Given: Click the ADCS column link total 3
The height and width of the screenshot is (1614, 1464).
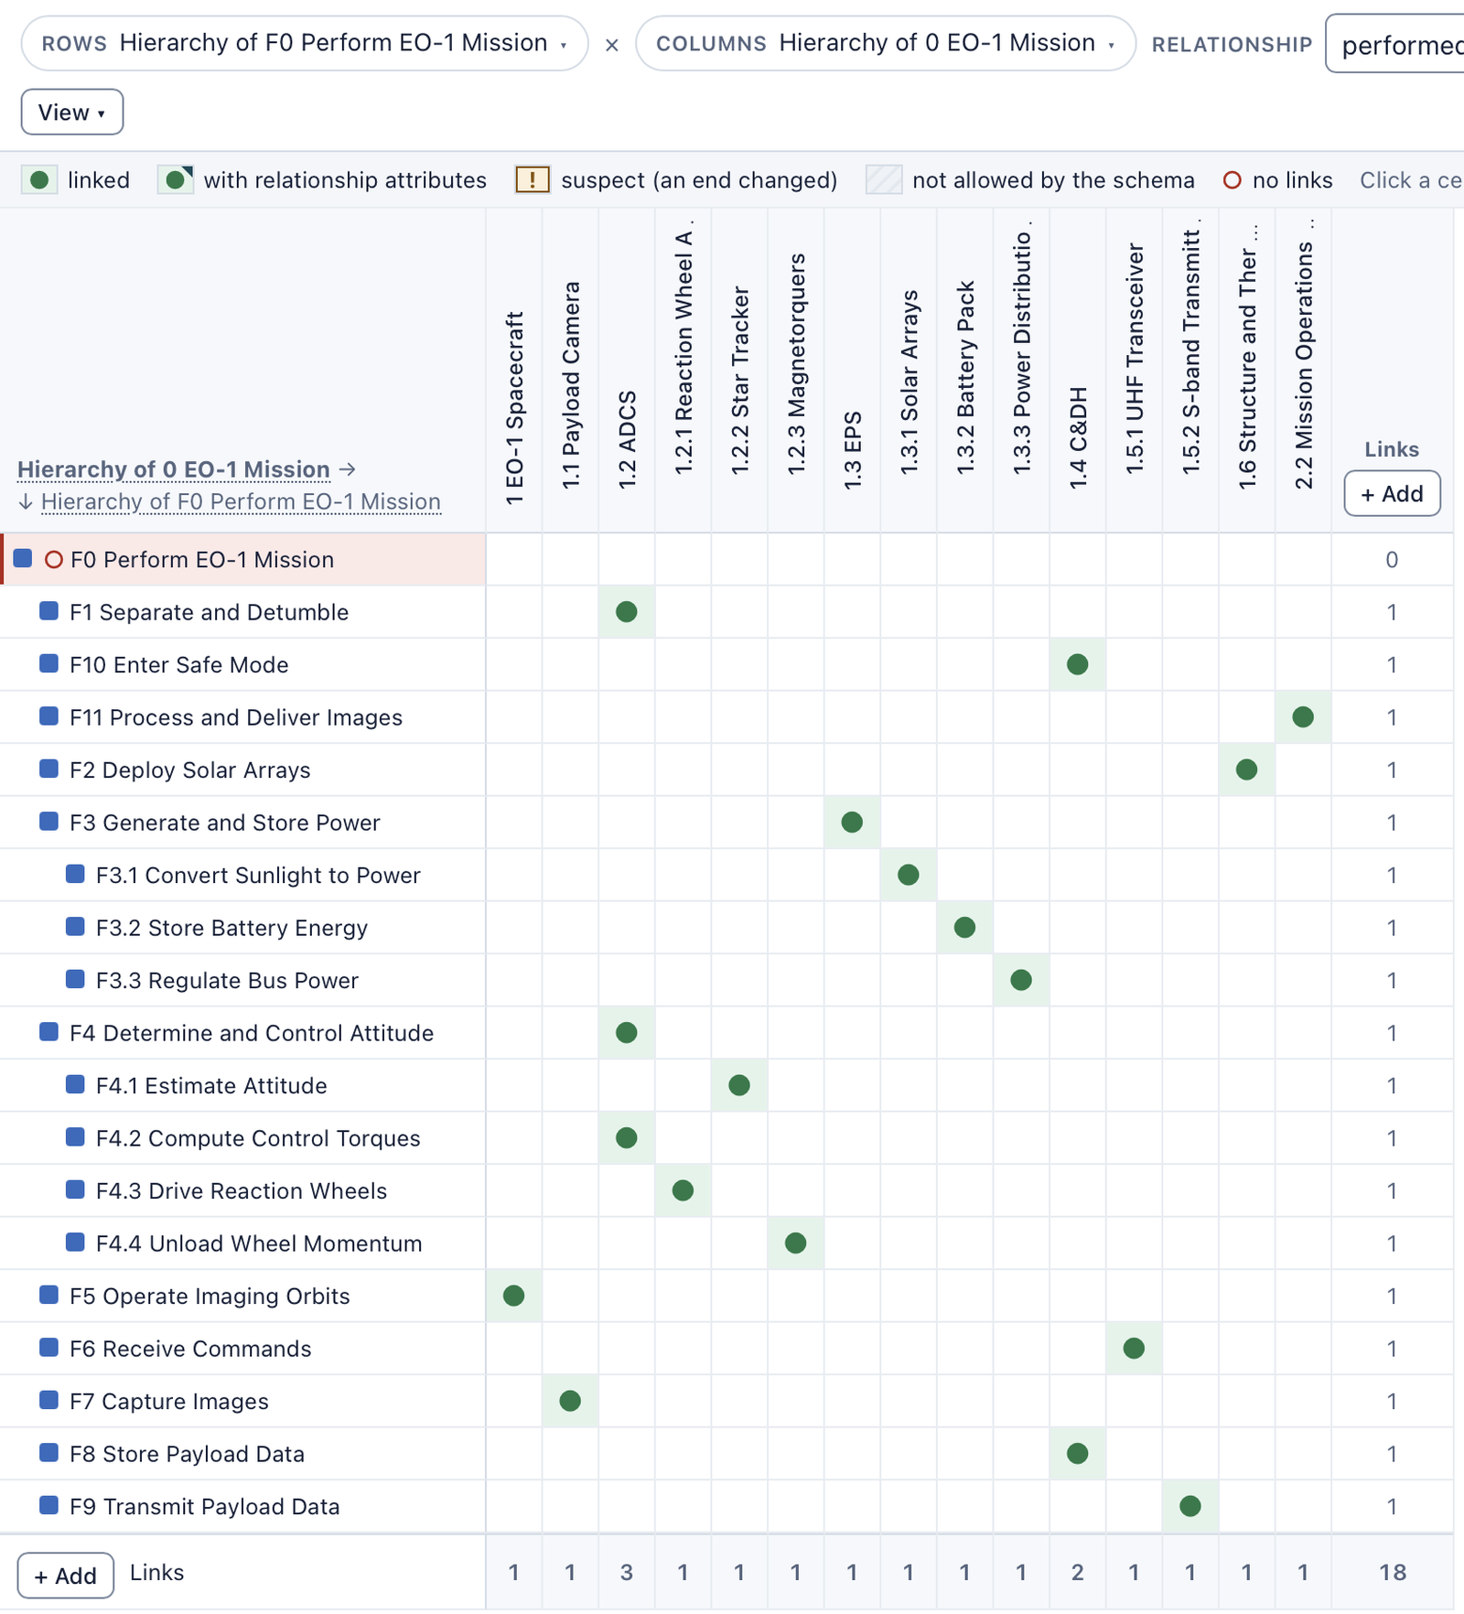Looking at the screenshot, I should [x=627, y=1572].
